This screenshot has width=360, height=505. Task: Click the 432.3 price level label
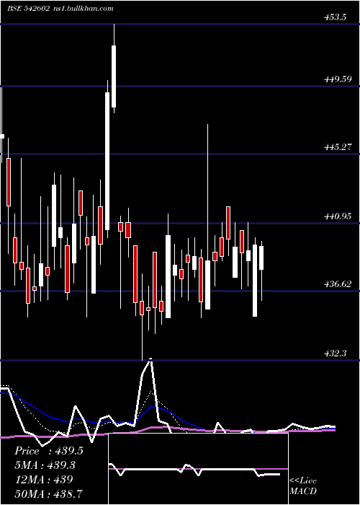coord(335,353)
